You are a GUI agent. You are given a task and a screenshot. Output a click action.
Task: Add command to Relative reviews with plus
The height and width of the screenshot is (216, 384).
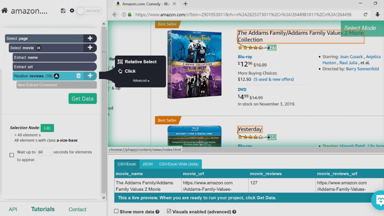click(x=90, y=76)
